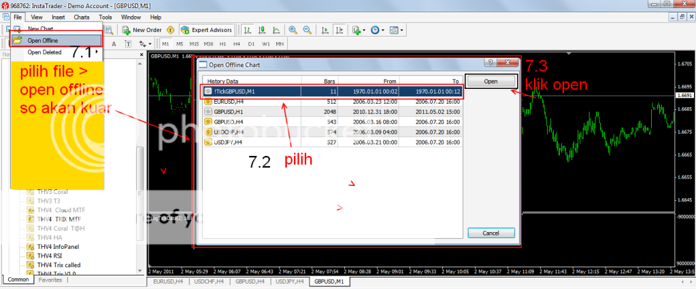Select the H4 timeframe button
Viewport: 696px width, 289px height.
click(x=236, y=44)
